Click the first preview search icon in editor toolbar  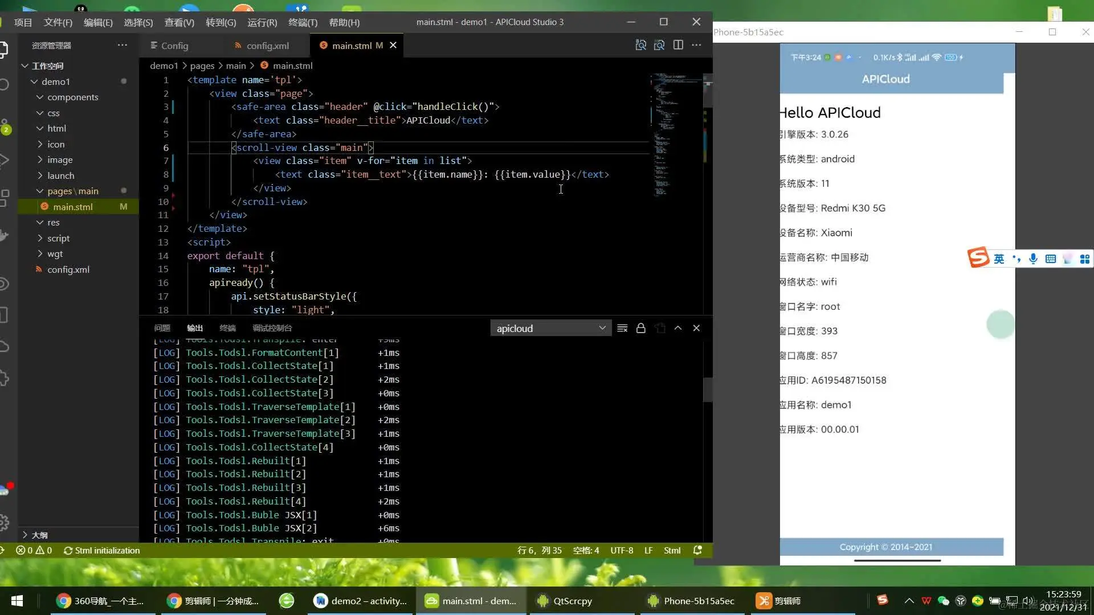(641, 45)
